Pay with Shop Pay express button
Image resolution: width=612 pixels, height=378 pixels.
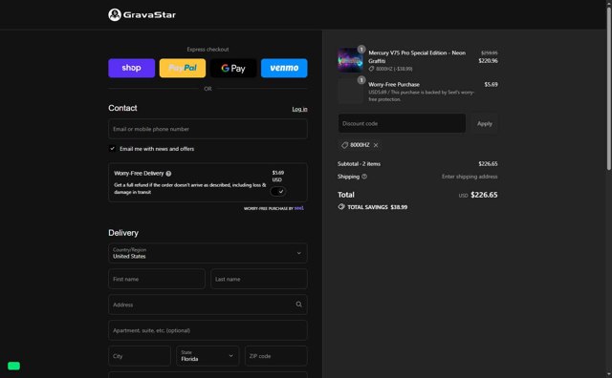(132, 68)
